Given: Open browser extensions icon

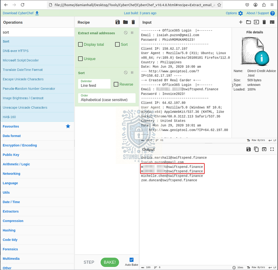Looking at the screenshot, I should [264, 5].
